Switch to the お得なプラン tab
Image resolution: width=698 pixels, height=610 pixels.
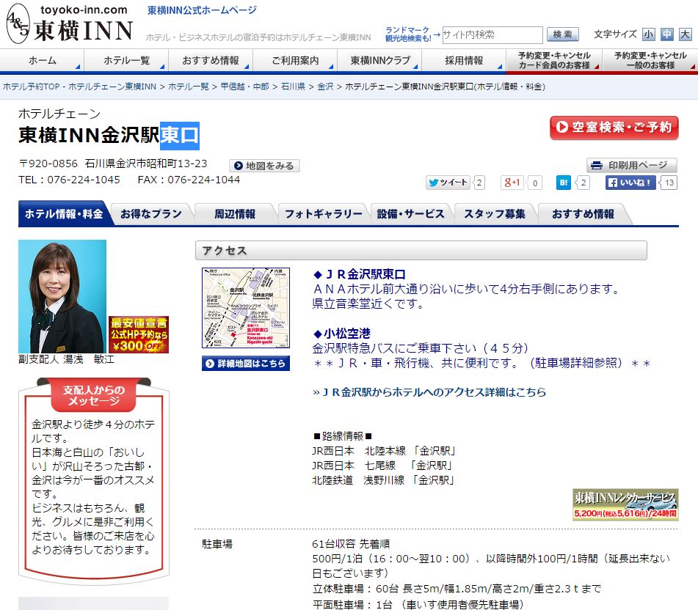[151, 214]
